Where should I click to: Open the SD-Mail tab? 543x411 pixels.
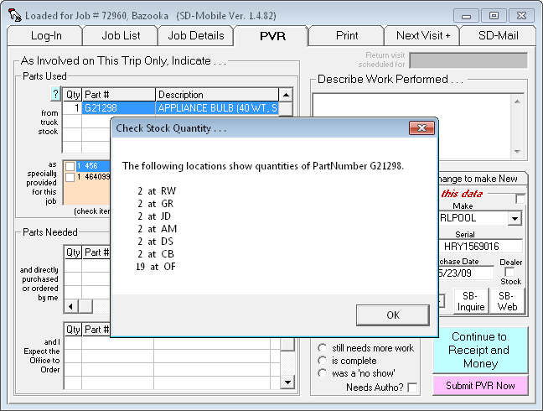coord(499,35)
